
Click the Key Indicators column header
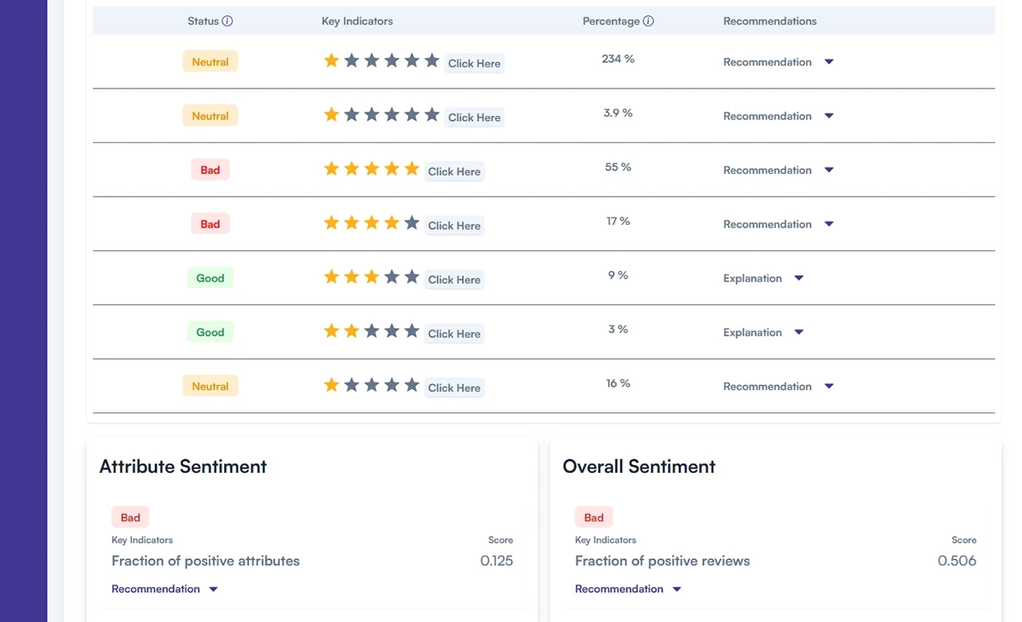point(357,21)
